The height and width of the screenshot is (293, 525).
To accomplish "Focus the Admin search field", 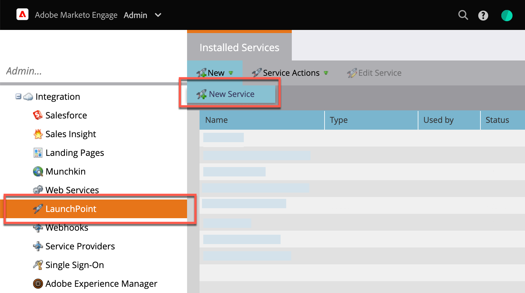I will coord(94,71).
